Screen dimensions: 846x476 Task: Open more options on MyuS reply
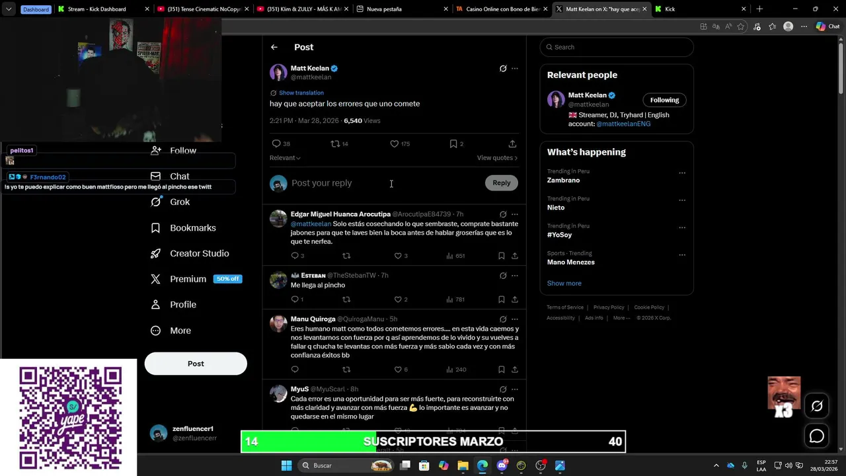click(515, 389)
